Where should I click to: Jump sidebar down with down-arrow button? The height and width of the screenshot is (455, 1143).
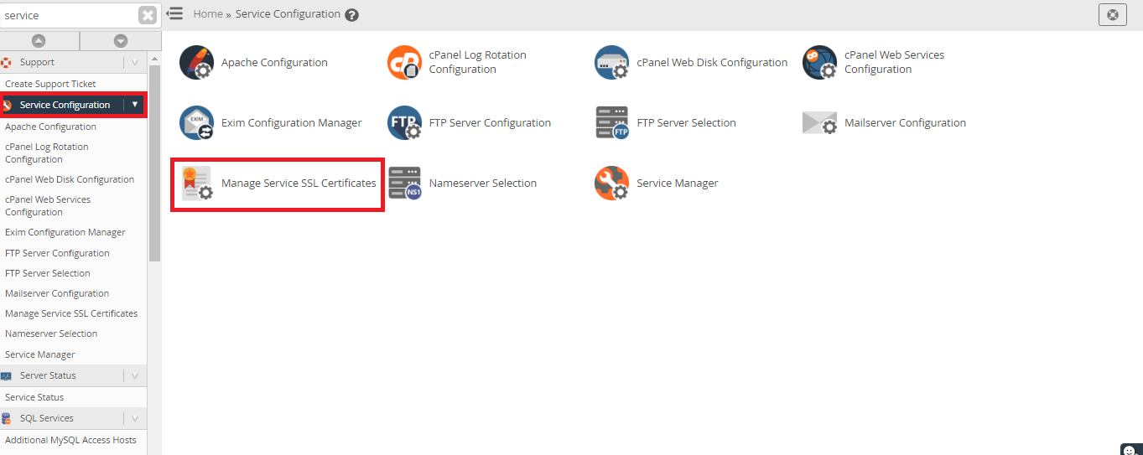[x=121, y=41]
